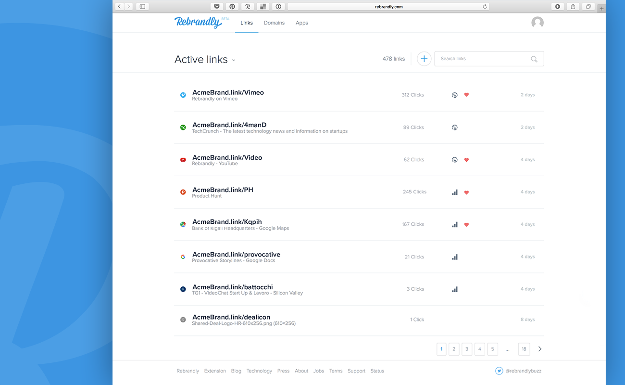Unfavorite the AcmeBrand.link/Vimeo heart
This screenshot has height=385, width=625.
(466, 95)
